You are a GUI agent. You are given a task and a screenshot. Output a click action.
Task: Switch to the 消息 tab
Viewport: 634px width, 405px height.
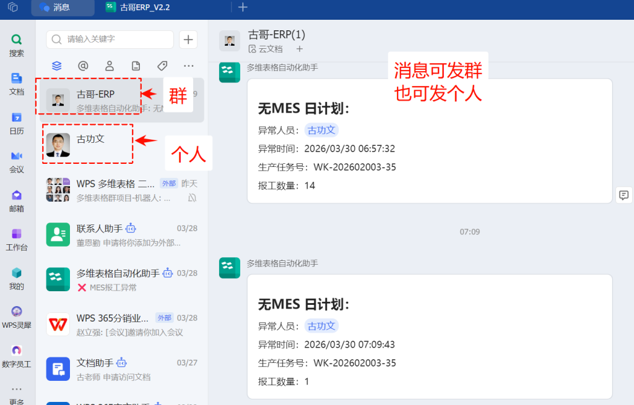coord(63,7)
